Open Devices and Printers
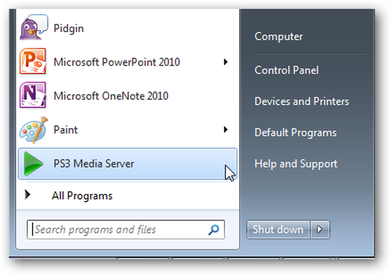The width and height of the screenshot is (391, 275). coord(302,101)
